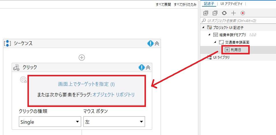276x135 pixels.
Task: Click the シーケンス sequence icon
Action: (x=7, y=43)
